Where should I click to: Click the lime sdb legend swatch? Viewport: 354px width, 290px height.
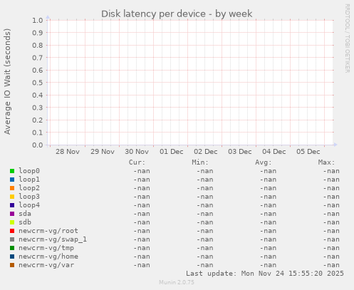(x=12, y=222)
